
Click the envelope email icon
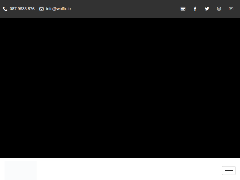tap(41, 9)
